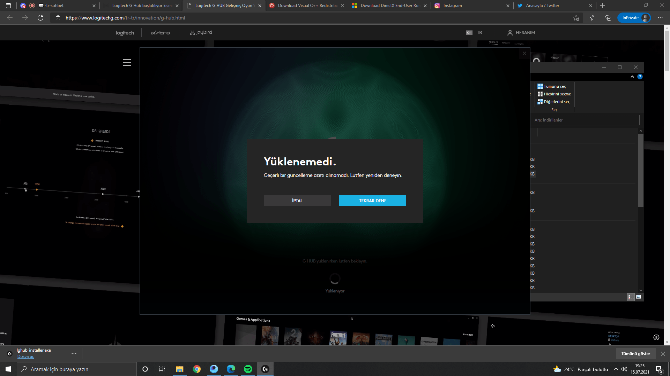Collapse the File Explorer ribbon chevron
Screen dimensions: 670x376
click(632, 77)
